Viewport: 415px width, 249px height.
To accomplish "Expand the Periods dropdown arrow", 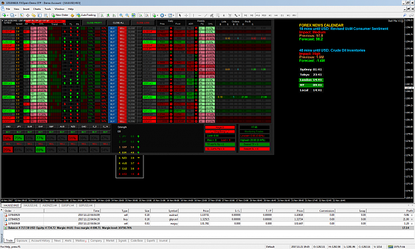I will [x=165, y=15].
